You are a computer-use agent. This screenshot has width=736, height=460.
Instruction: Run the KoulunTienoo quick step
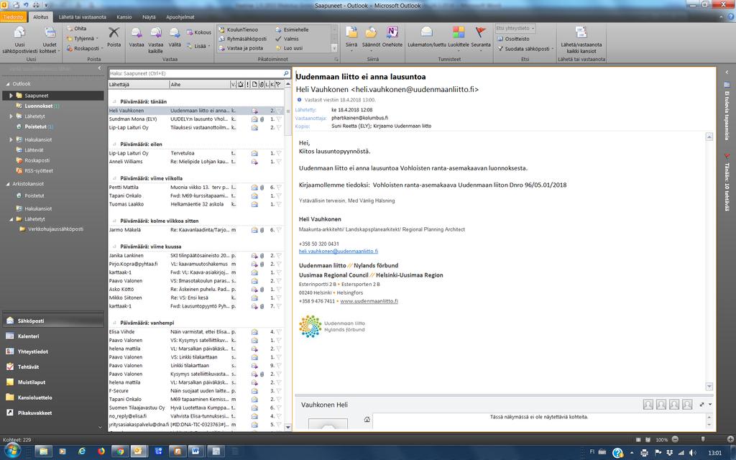tap(239, 29)
